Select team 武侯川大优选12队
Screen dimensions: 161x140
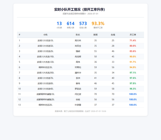[45, 62]
